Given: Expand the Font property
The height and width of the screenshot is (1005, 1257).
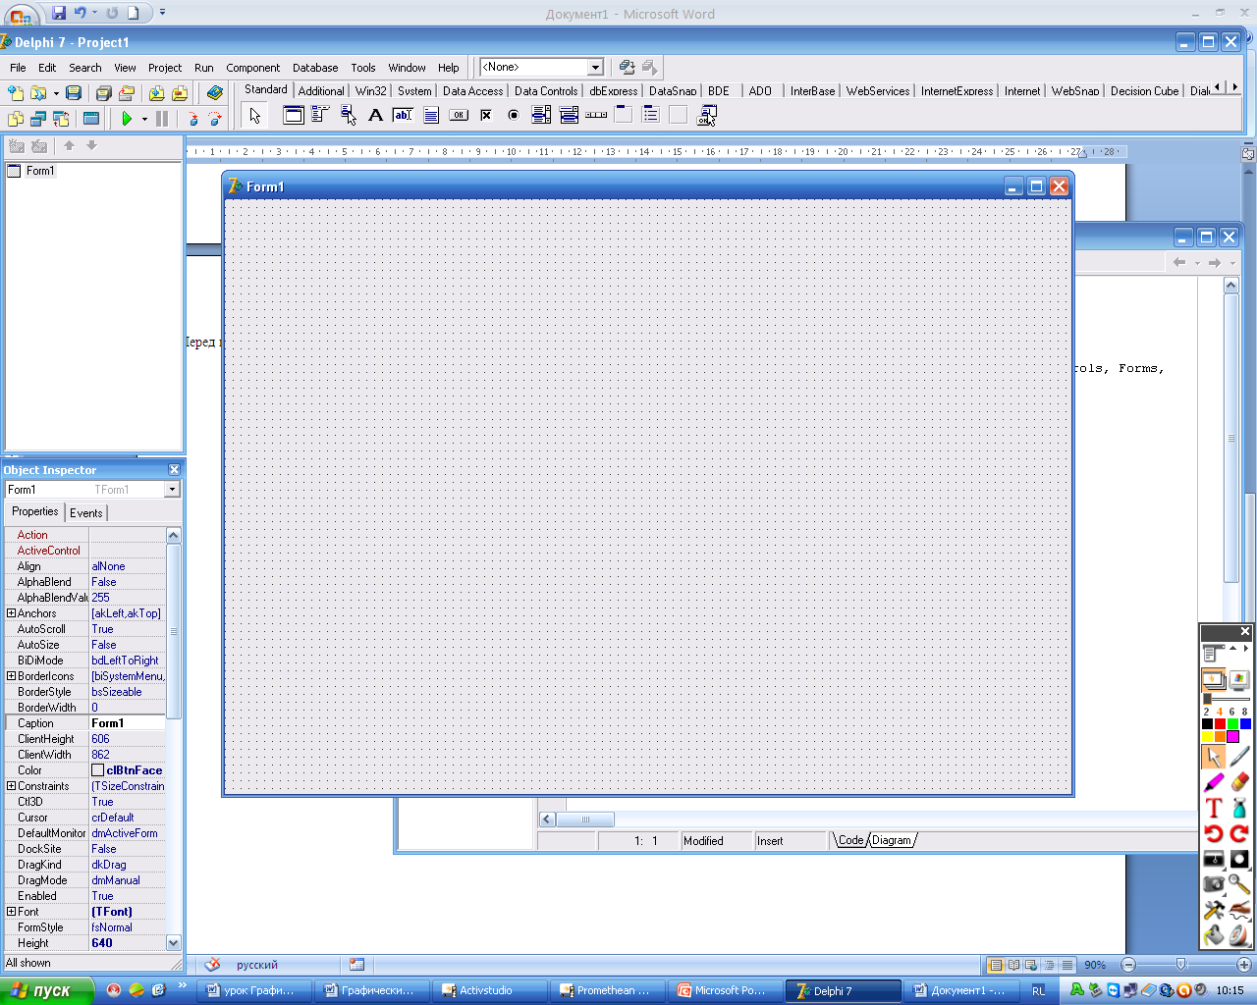Looking at the screenshot, I should coord(11,912).
